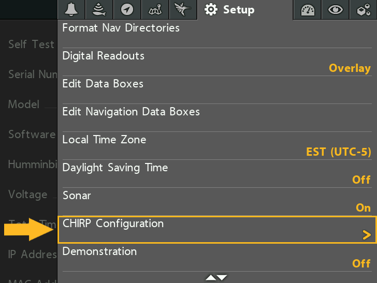Image resolution: width=377 pixels, height=283 pixels.
Task: Expand CHIRP Configuration submenu arrow
Action: [367, 235]
